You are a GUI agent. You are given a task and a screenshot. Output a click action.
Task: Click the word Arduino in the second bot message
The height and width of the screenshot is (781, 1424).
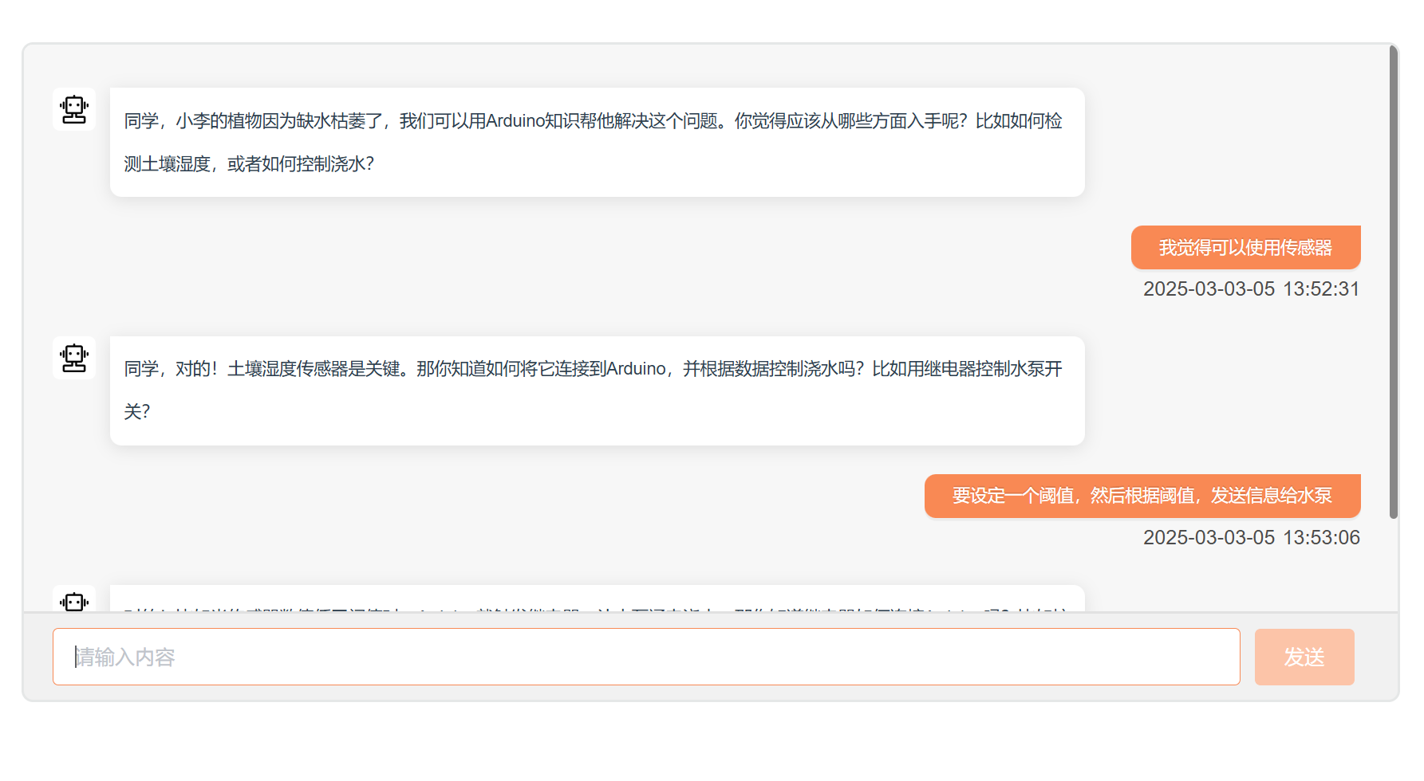(636, 369)
